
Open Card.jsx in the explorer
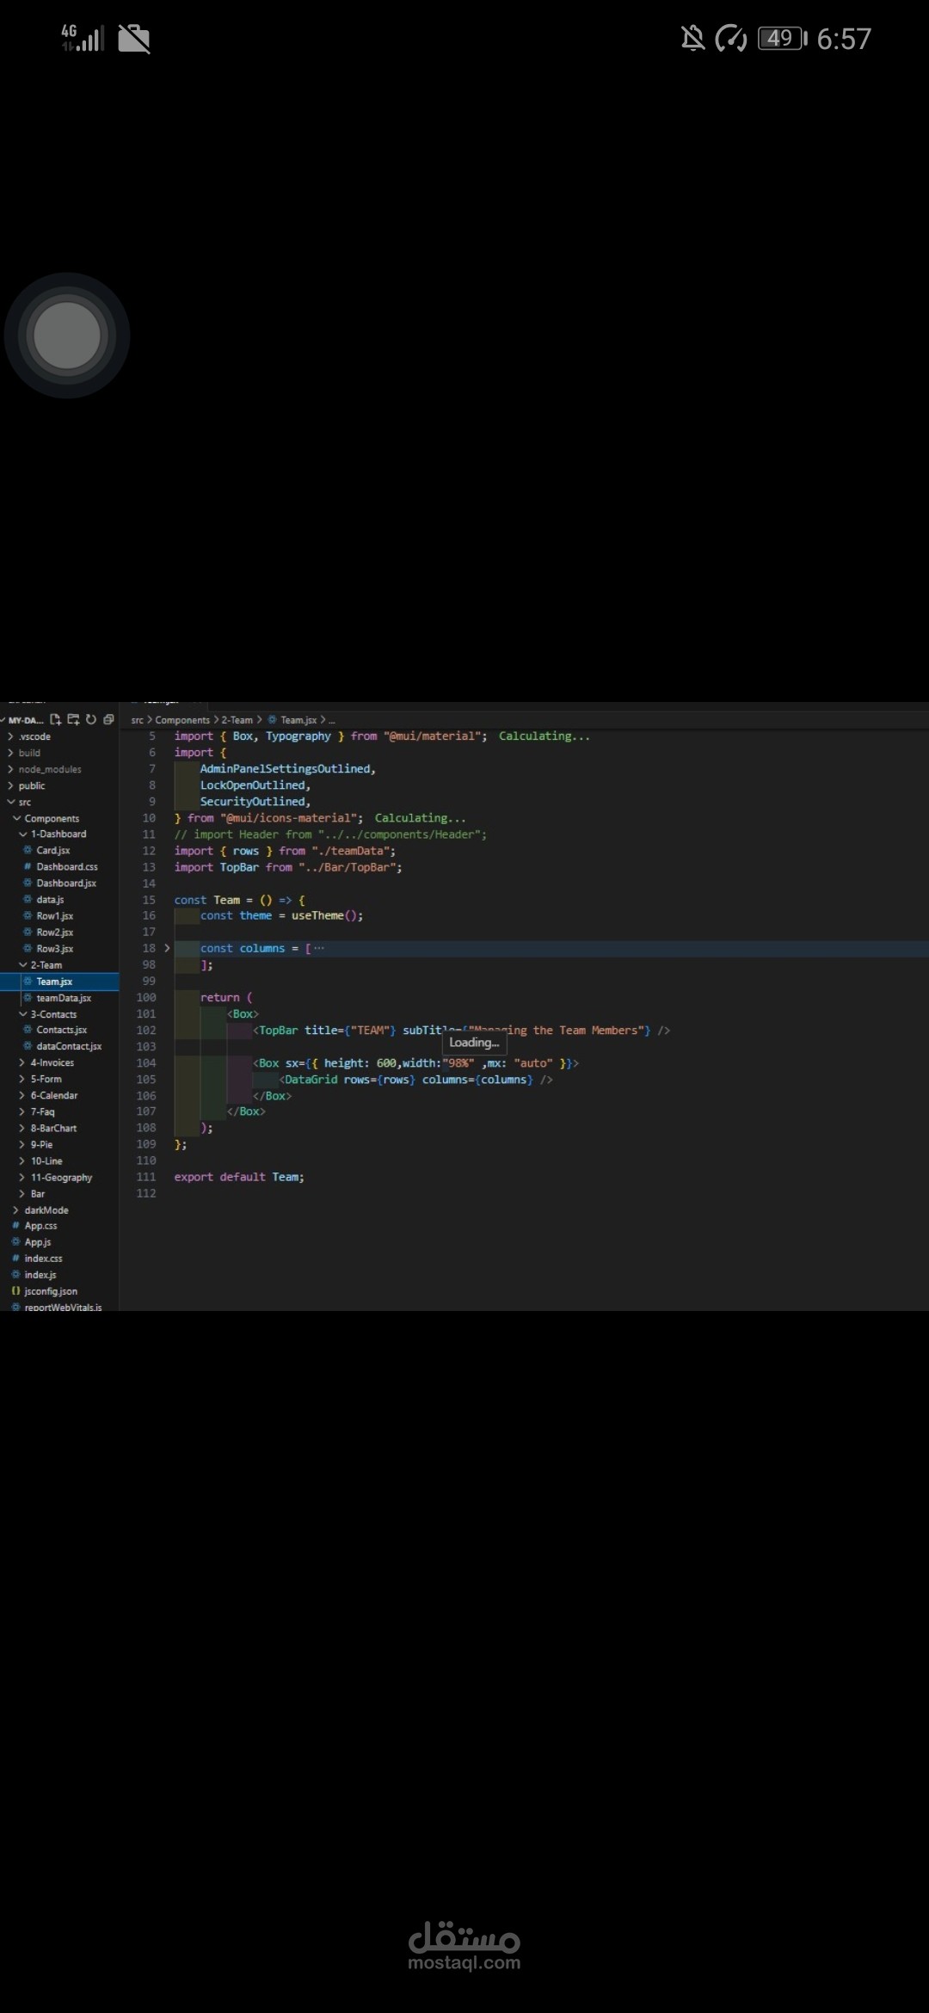point(53,850)
